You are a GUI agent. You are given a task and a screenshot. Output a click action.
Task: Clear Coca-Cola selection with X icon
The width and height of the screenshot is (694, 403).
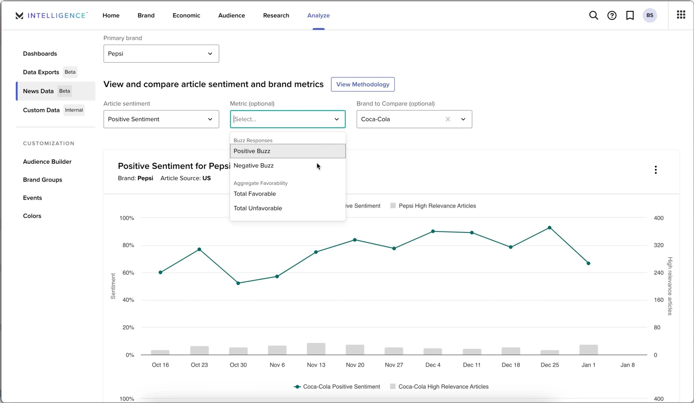pos(448,119)
